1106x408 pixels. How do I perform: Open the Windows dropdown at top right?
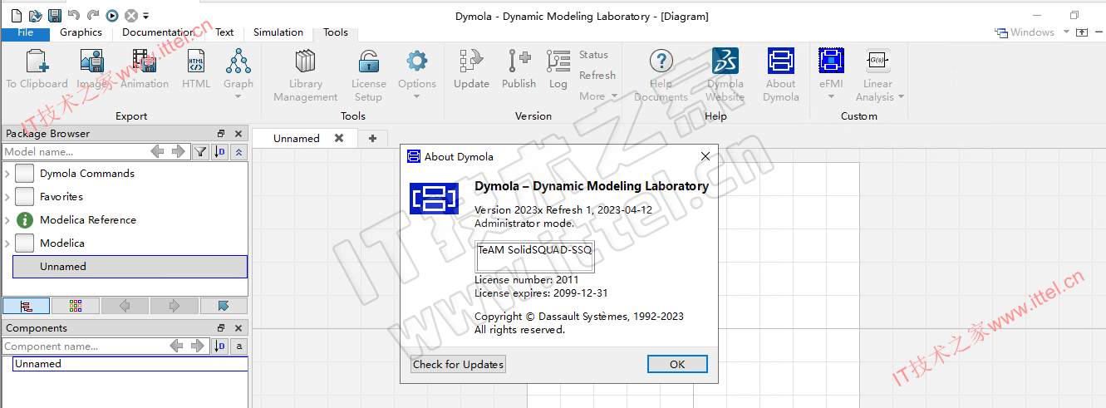tap(1030, 32)
